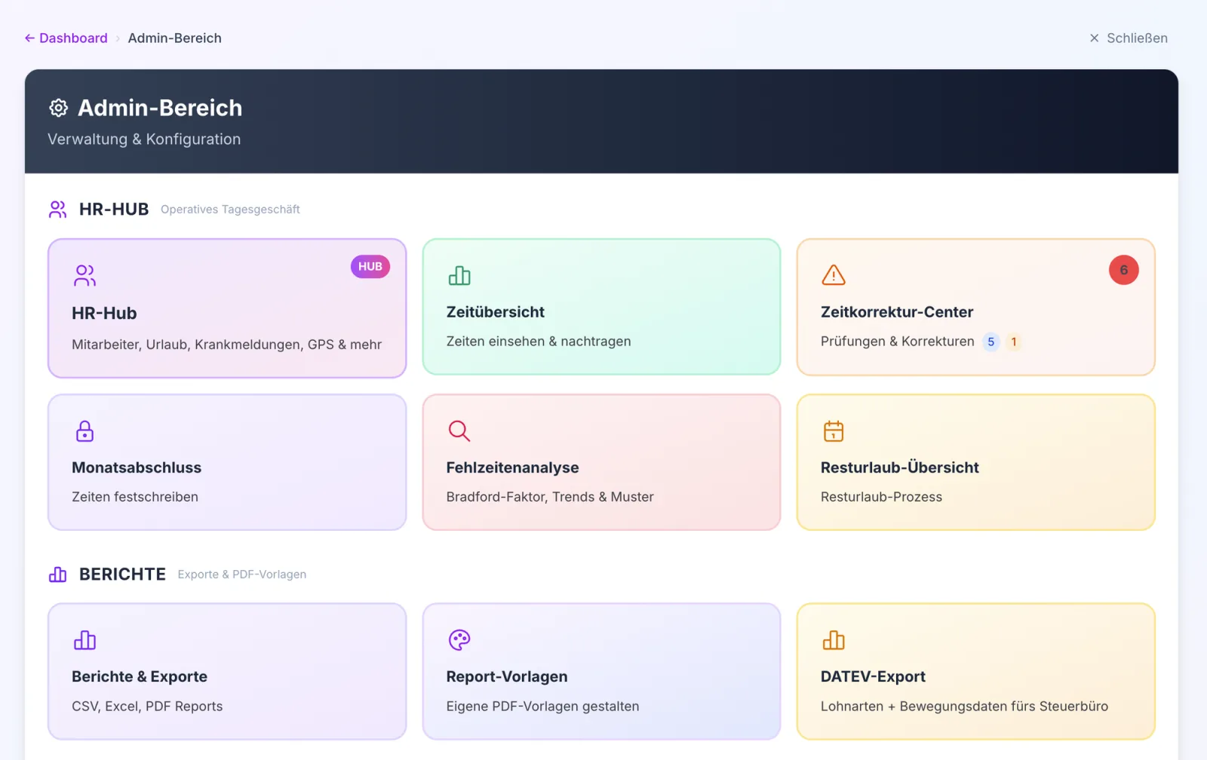Click 'Mitarbeiter, Urlaub, Krankmeldungen, GPS & mehr' text
This screenshot has width=1207, height=760.
pos(226,345)
